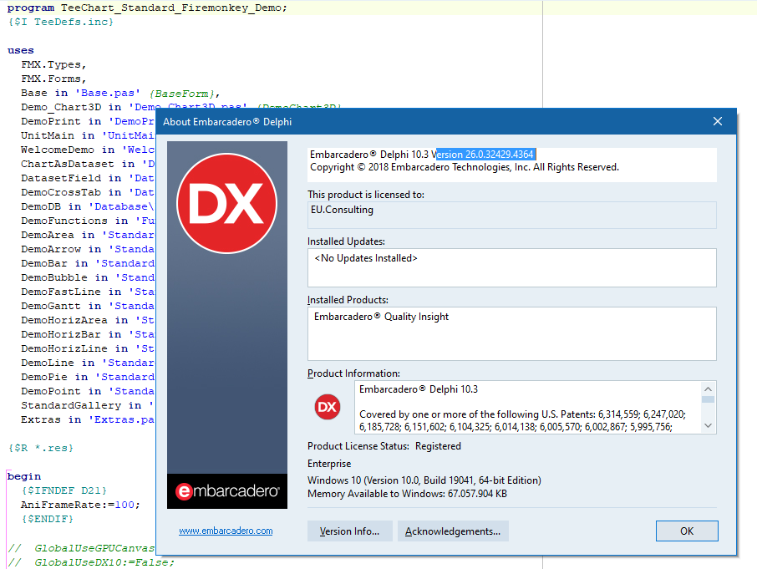Screen dimensions: 757x569
Task: Click the FMX.Forms line in editor
Action: point(53,79)
